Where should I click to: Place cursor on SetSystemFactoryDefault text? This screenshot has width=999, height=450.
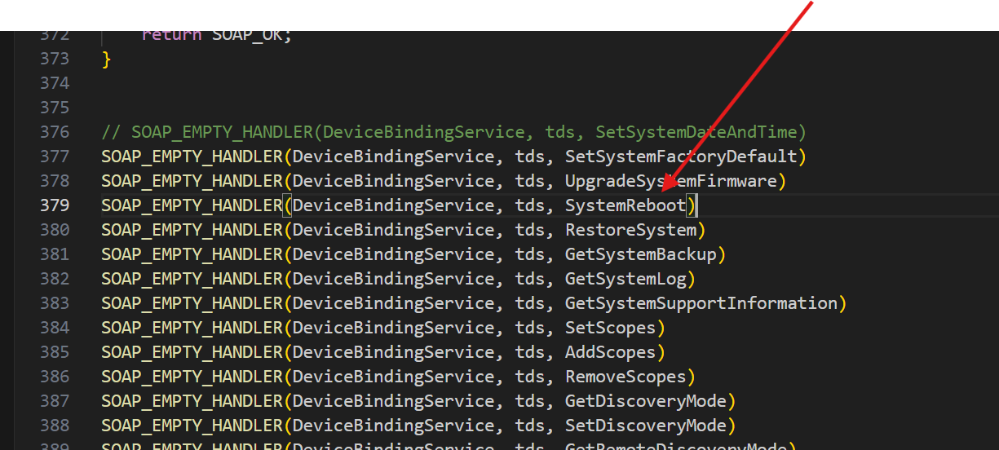680,157
